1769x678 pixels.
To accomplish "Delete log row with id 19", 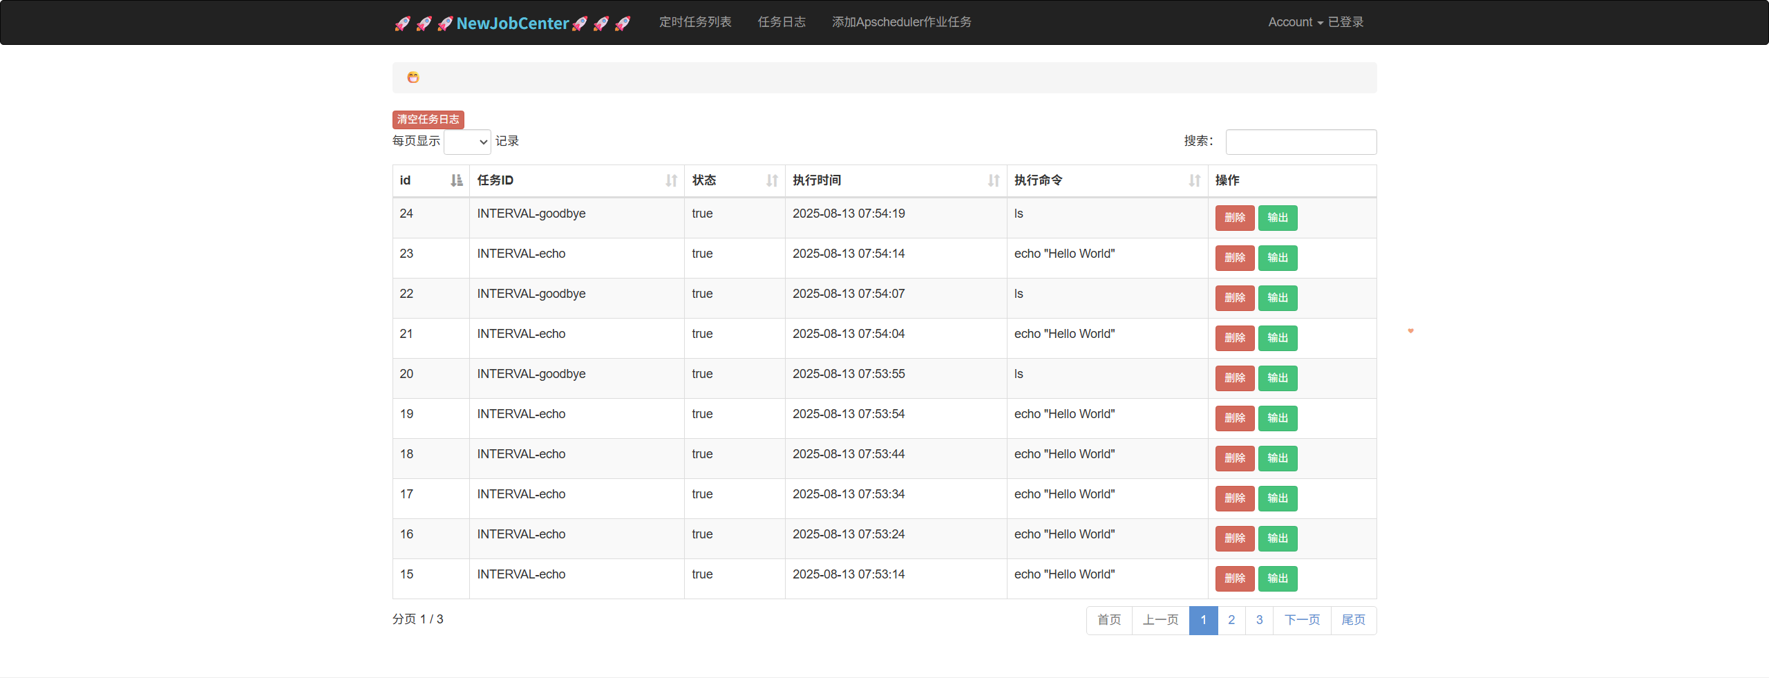I will pos(1235,418).
